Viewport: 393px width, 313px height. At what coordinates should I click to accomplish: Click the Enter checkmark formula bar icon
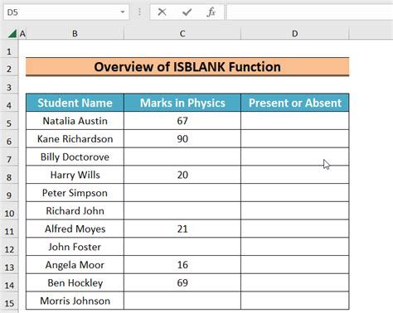tap(187, 12)
